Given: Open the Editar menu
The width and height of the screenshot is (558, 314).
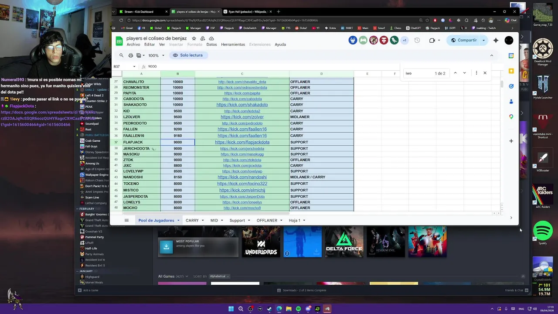Looking at the screenshot, I should pos(150,44).
